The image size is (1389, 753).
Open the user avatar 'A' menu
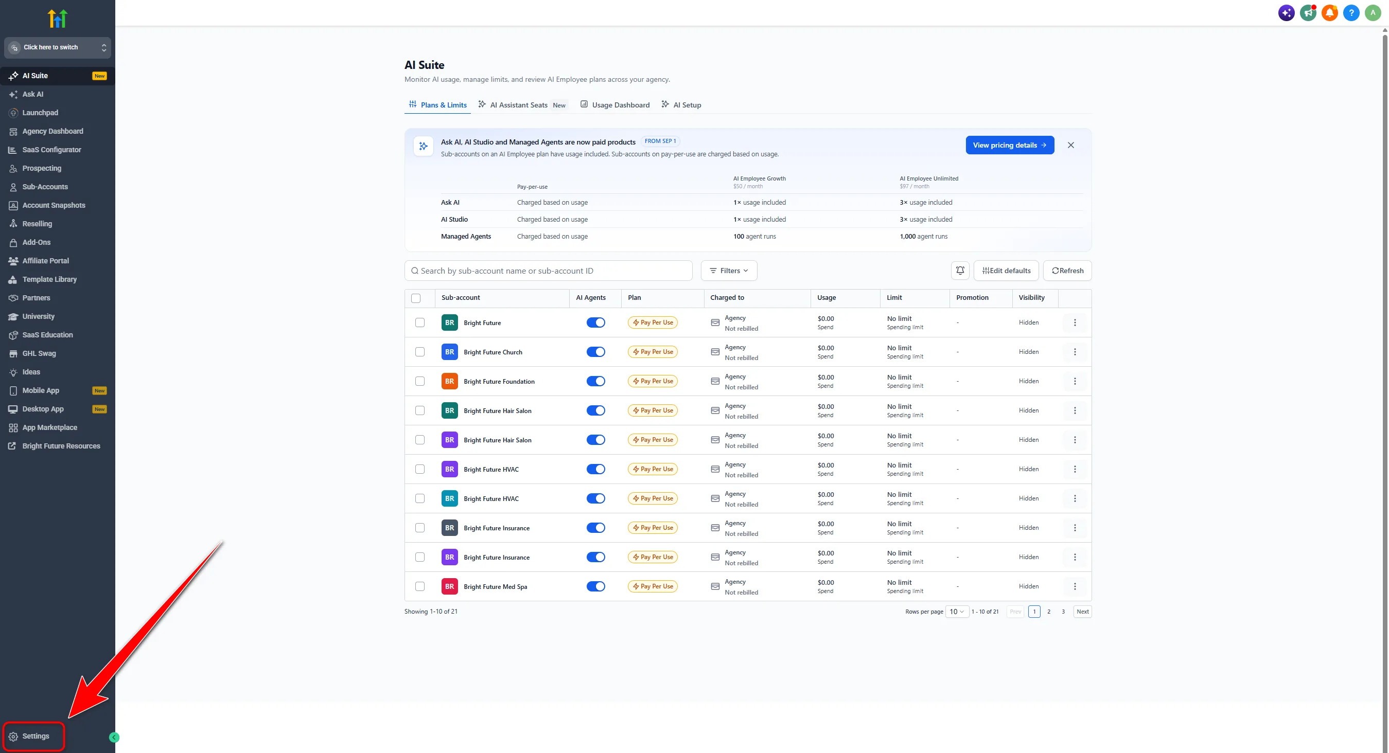(1373, 12)
